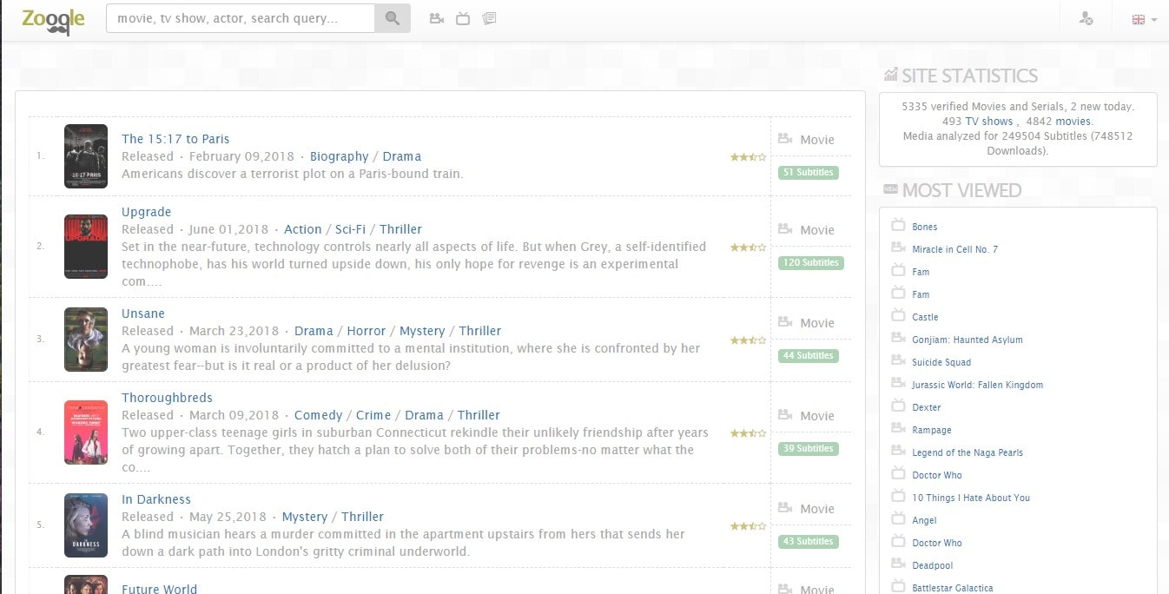Open the Upgrade movie title link

(x=147, y=212)
